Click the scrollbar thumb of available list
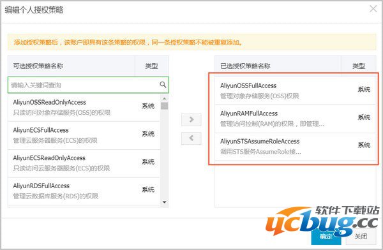Viewport: 383px width, 250px height. pos(165,106)
